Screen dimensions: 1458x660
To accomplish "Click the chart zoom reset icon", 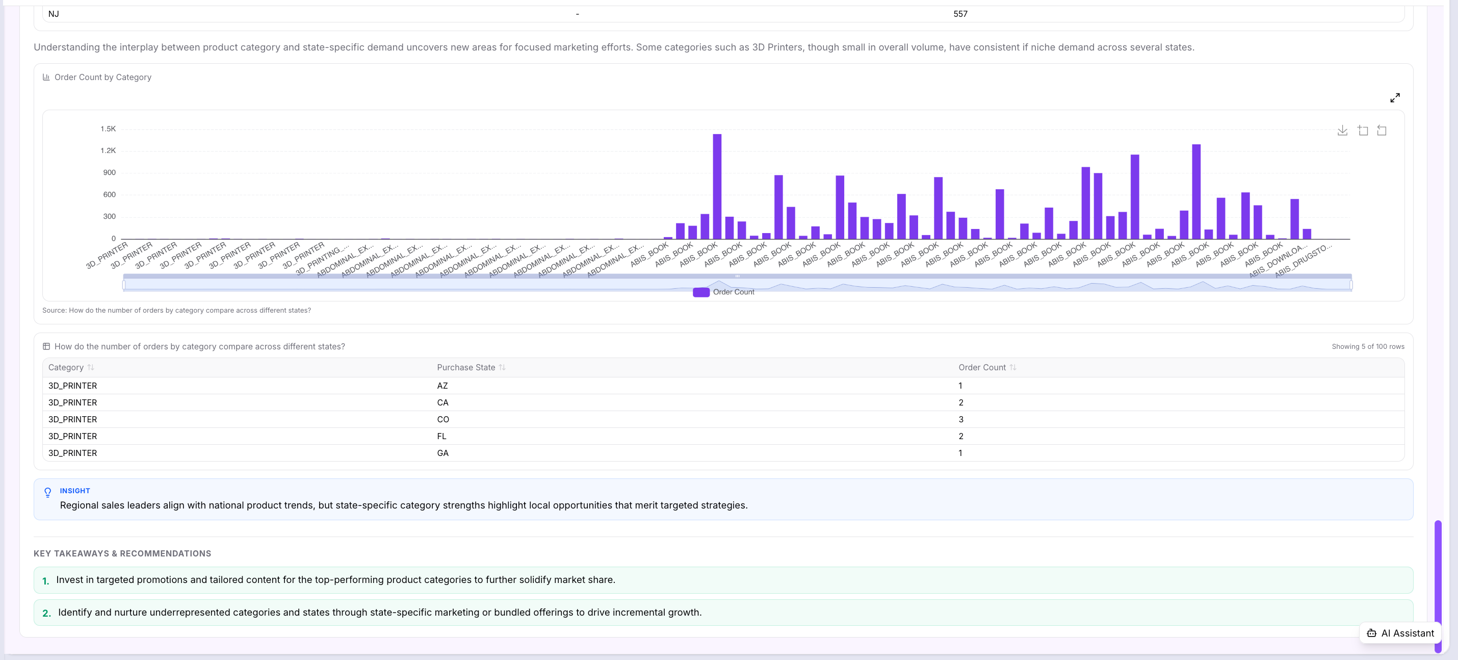I will click(1382, 130).
